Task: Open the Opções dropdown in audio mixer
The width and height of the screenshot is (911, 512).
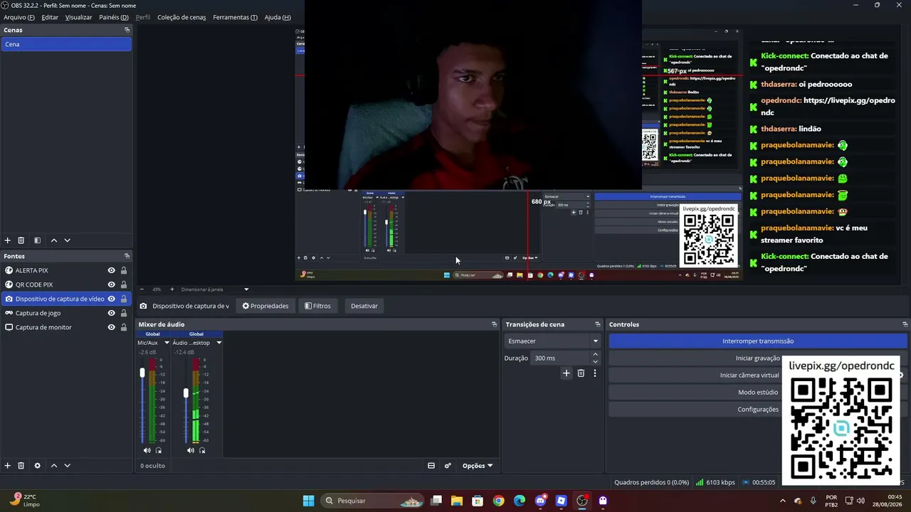Action: 478,466
